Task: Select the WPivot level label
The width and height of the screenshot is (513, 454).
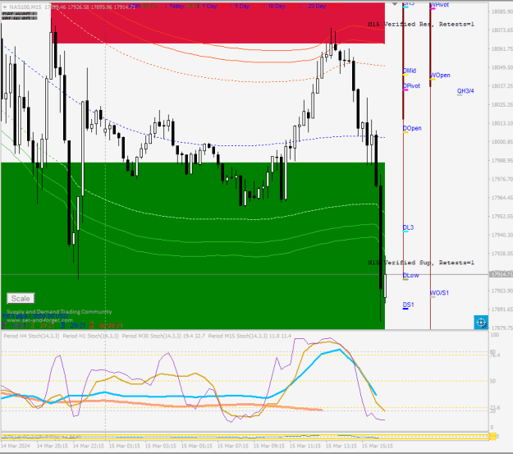Action: 439,5
